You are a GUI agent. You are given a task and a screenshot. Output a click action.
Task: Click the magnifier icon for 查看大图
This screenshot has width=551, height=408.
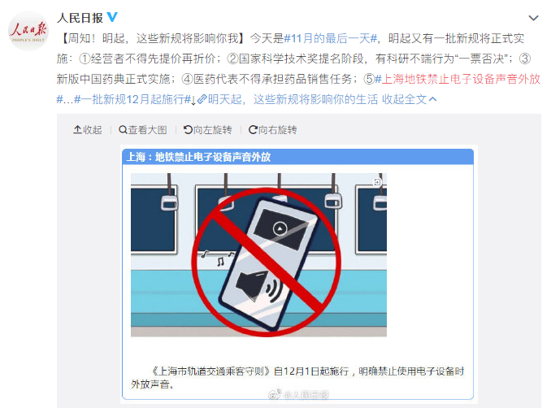click(123, 130)
